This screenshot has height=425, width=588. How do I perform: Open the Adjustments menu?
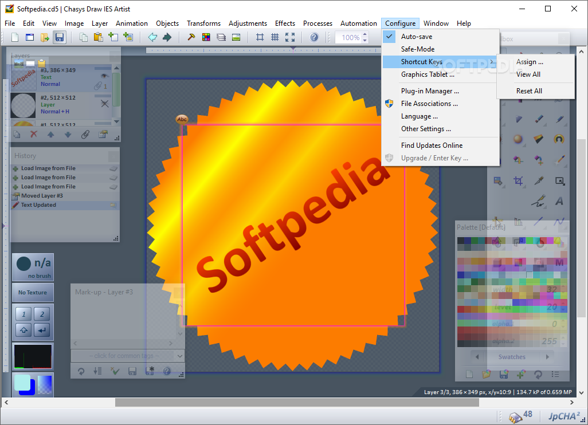248,23
